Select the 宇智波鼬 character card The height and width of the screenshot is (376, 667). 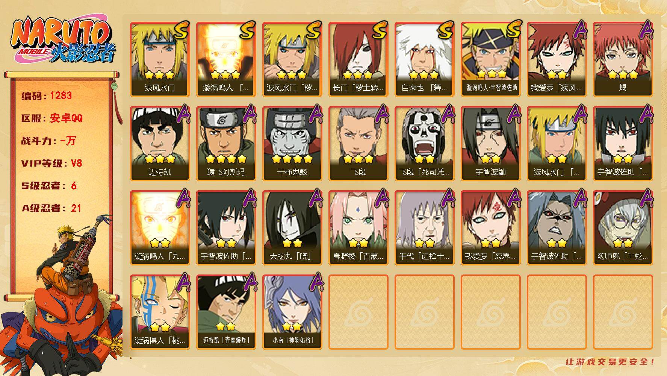(x=490, y=144)
